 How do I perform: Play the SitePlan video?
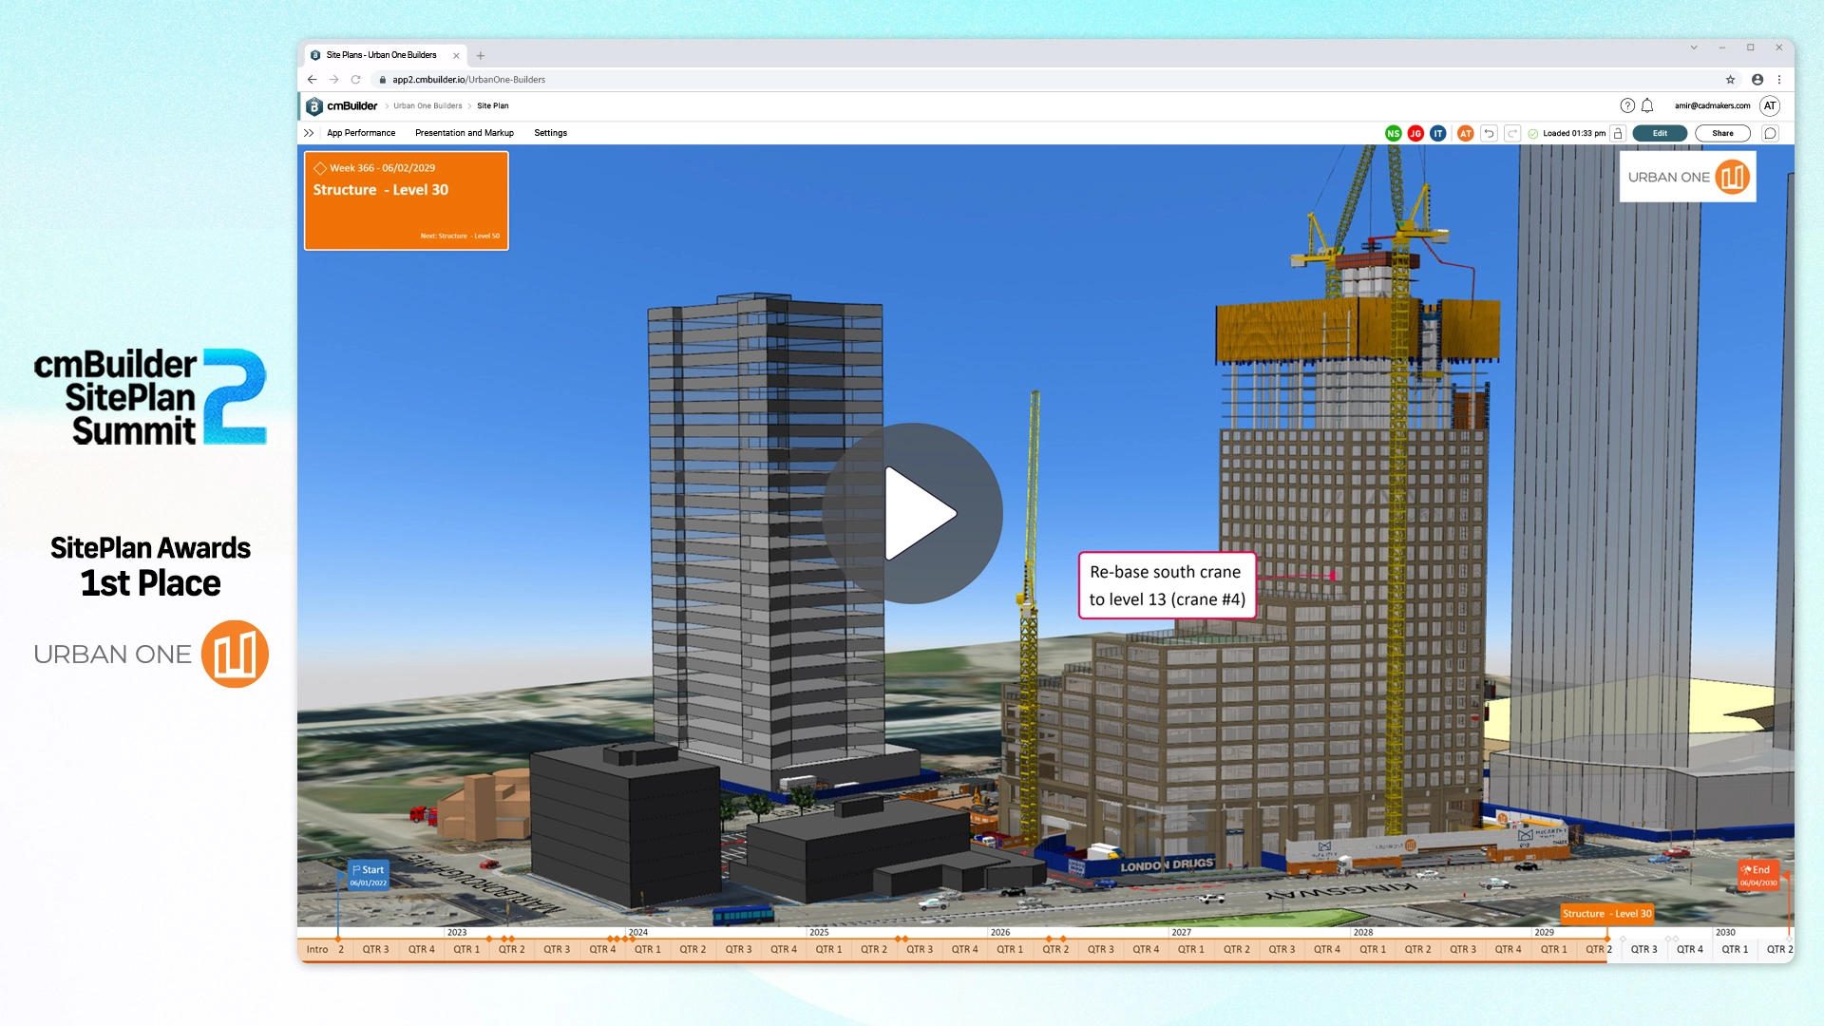coord(912,513)
